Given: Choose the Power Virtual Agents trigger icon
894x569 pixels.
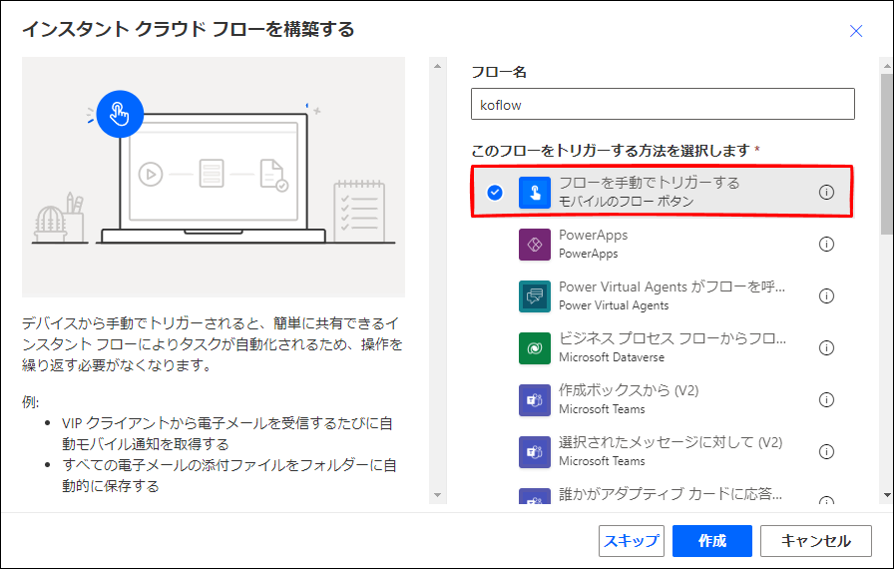Looking at the screenshot, I should click(x=534, y=296).
